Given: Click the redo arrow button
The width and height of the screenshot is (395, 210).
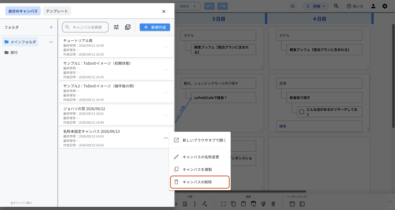Looking at the screenshot, I should pos(223,6).
